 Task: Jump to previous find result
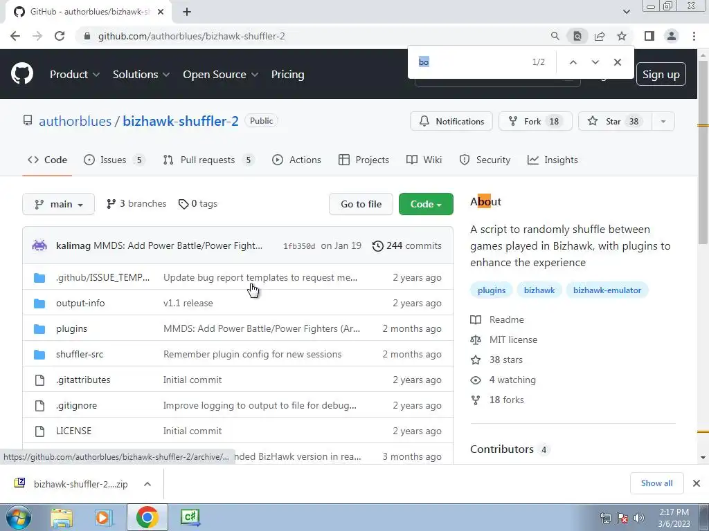point(573,62)
